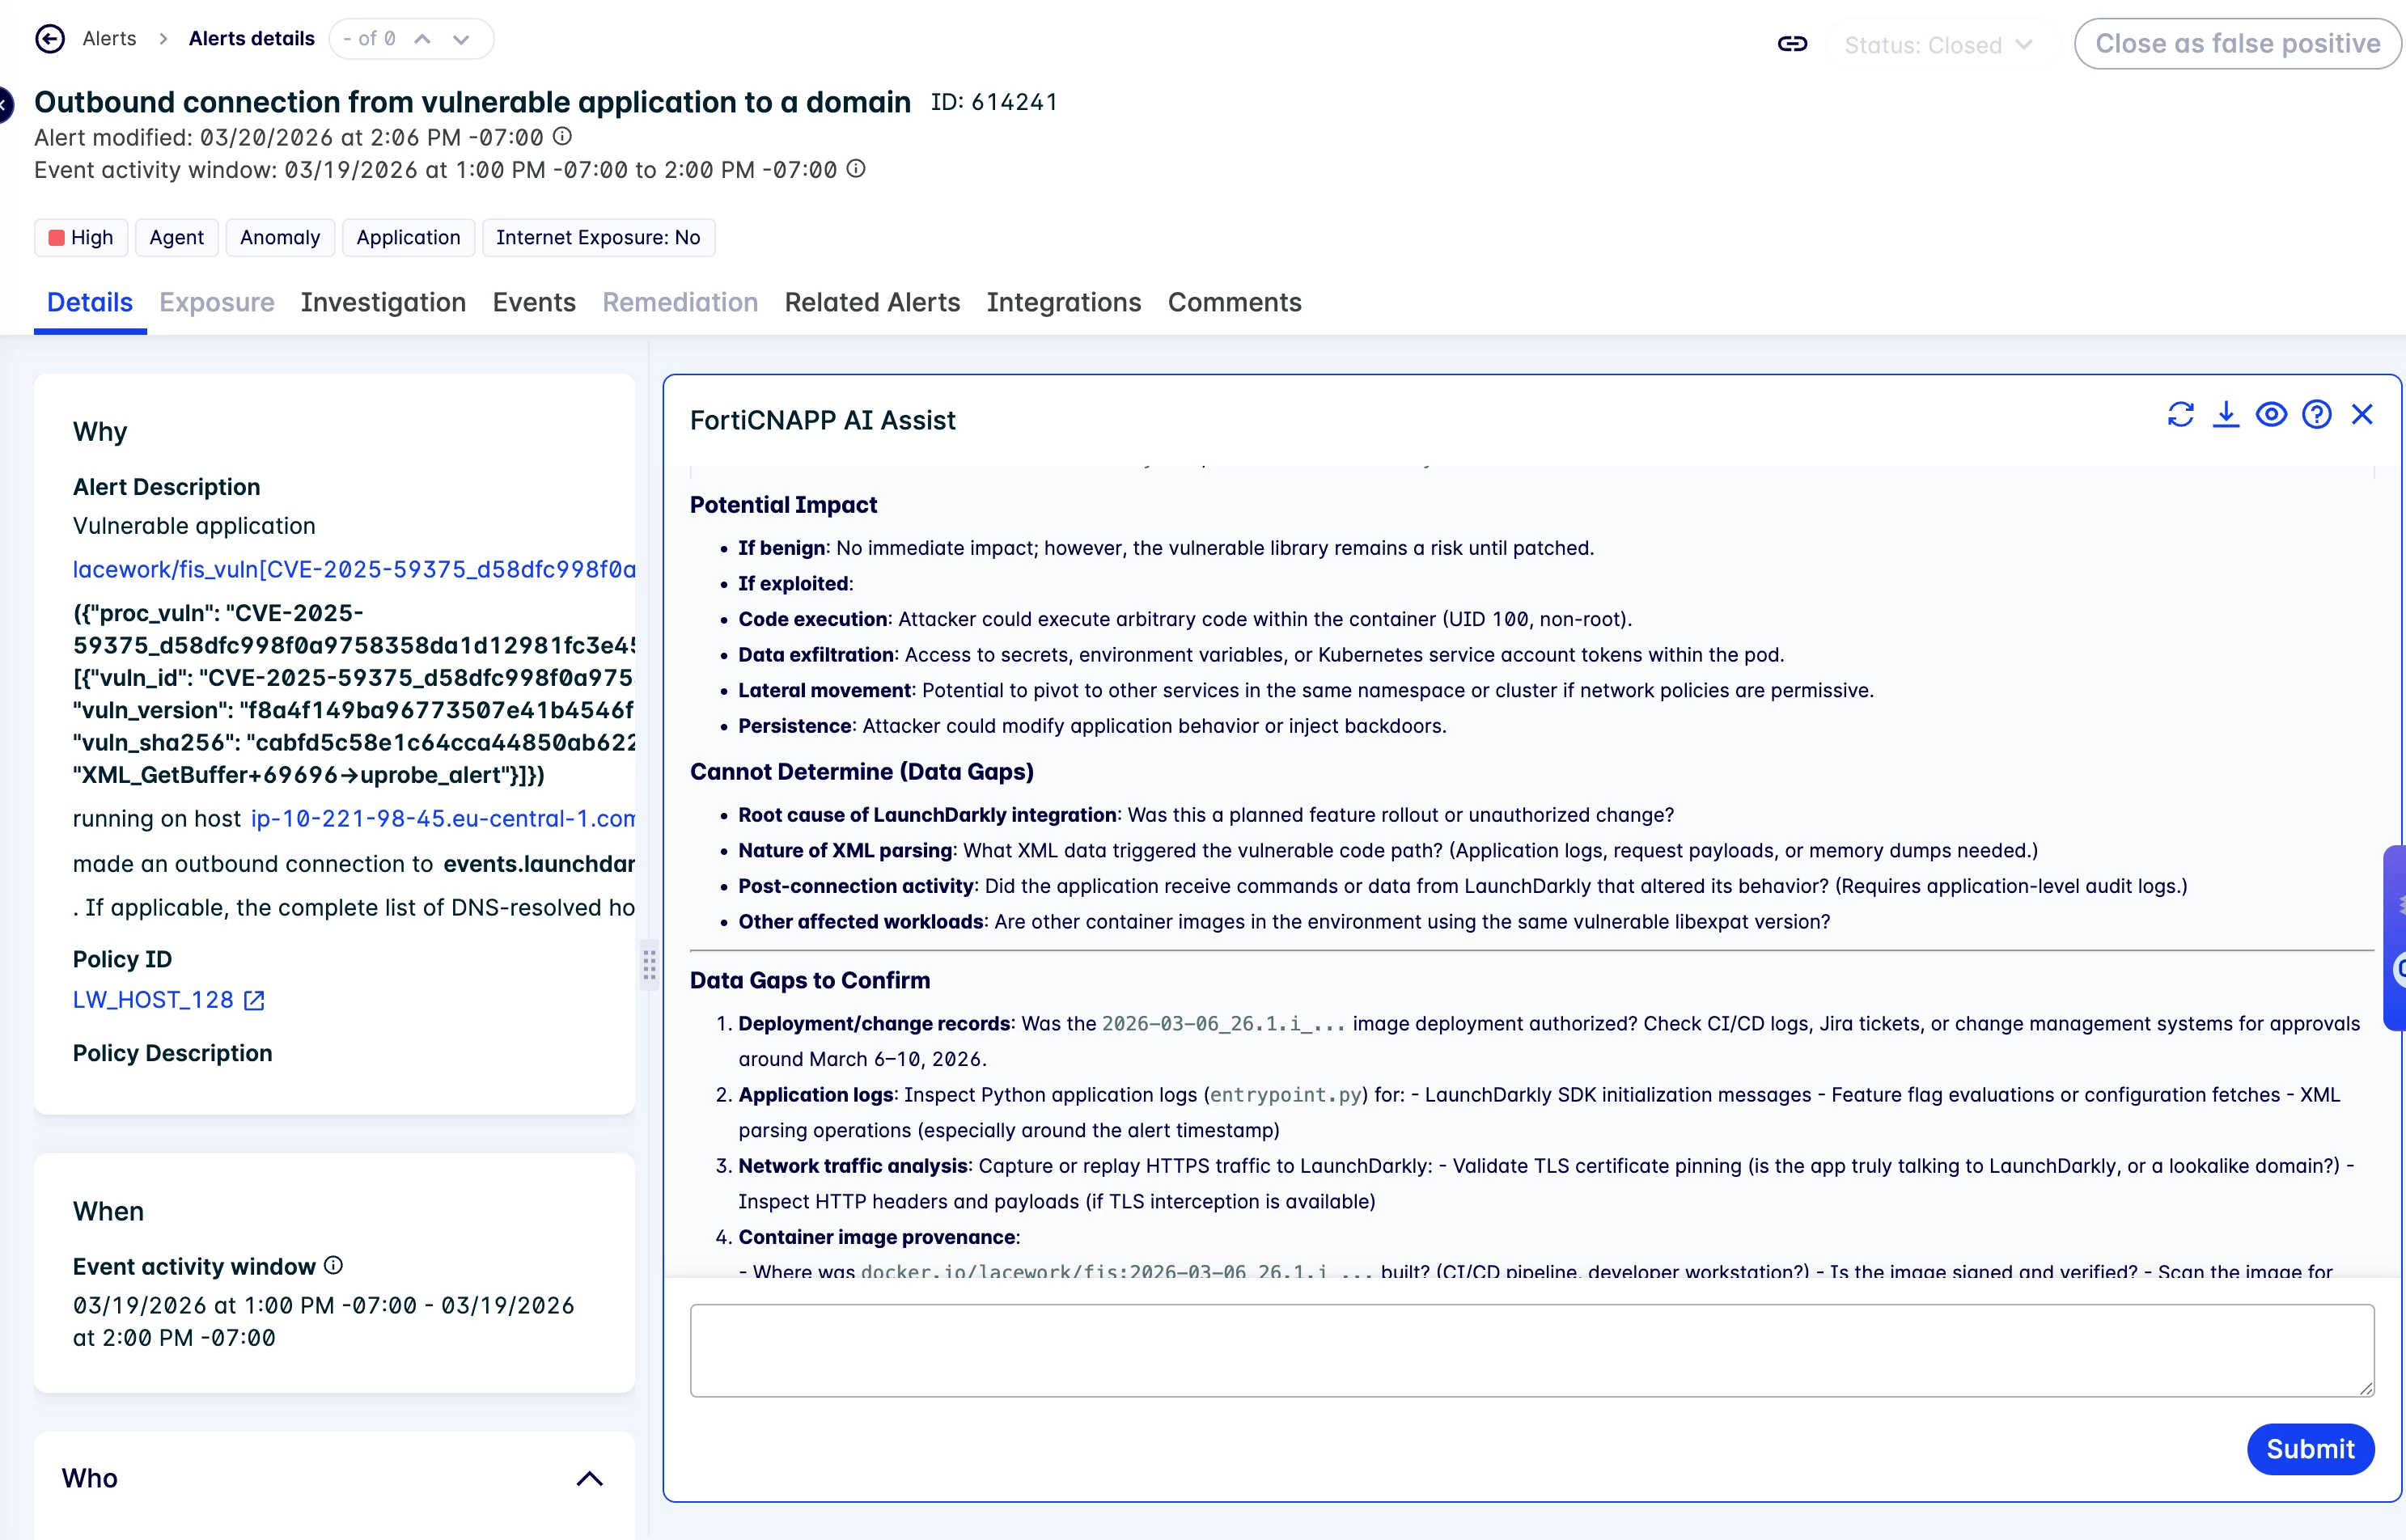
Task: Click the alert ID 614241
Action: 994,102
